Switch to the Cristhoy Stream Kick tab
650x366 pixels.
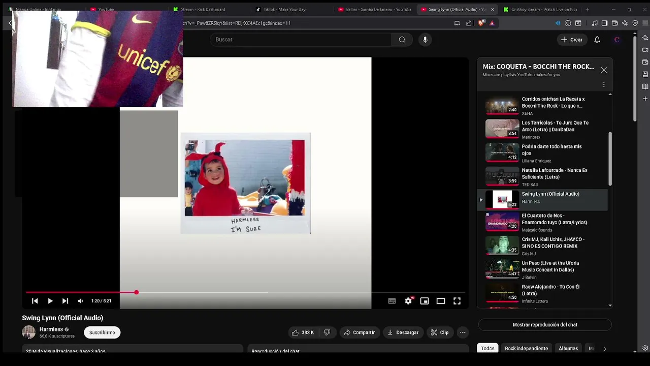541,9
